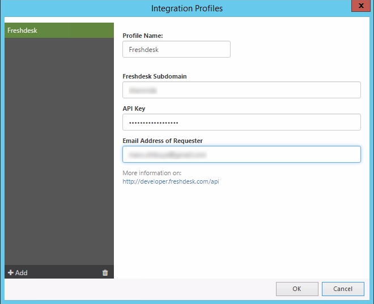Click the 'Integration Profiles' title text
The height and width of the screenshot is (304, 374).
tap(187, 8)
